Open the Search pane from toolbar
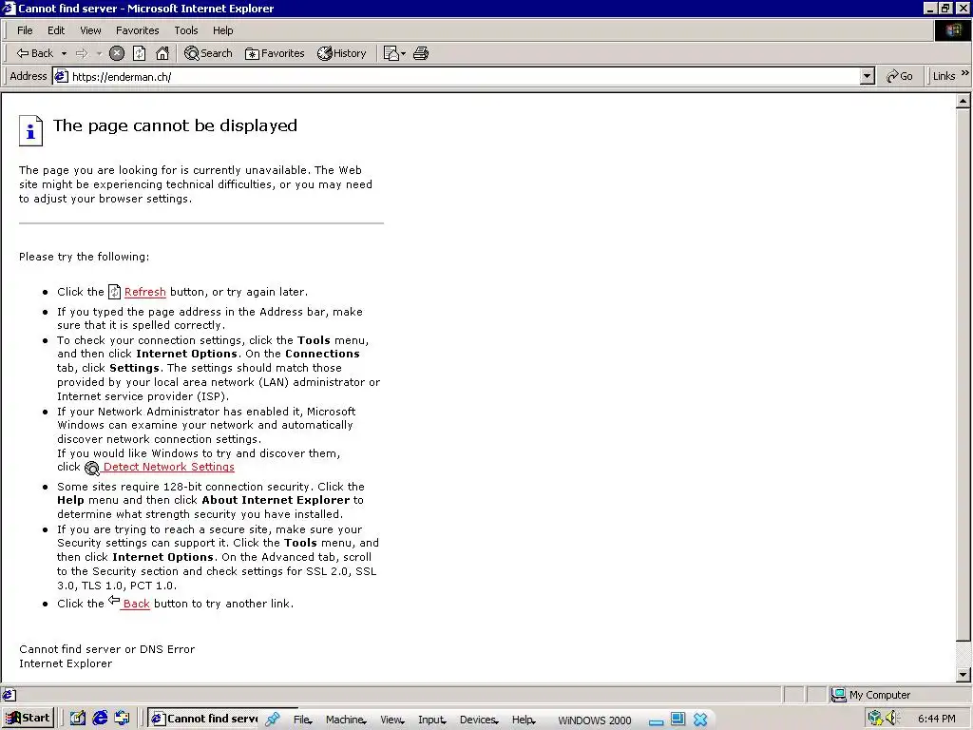 (x=208, y=53)
